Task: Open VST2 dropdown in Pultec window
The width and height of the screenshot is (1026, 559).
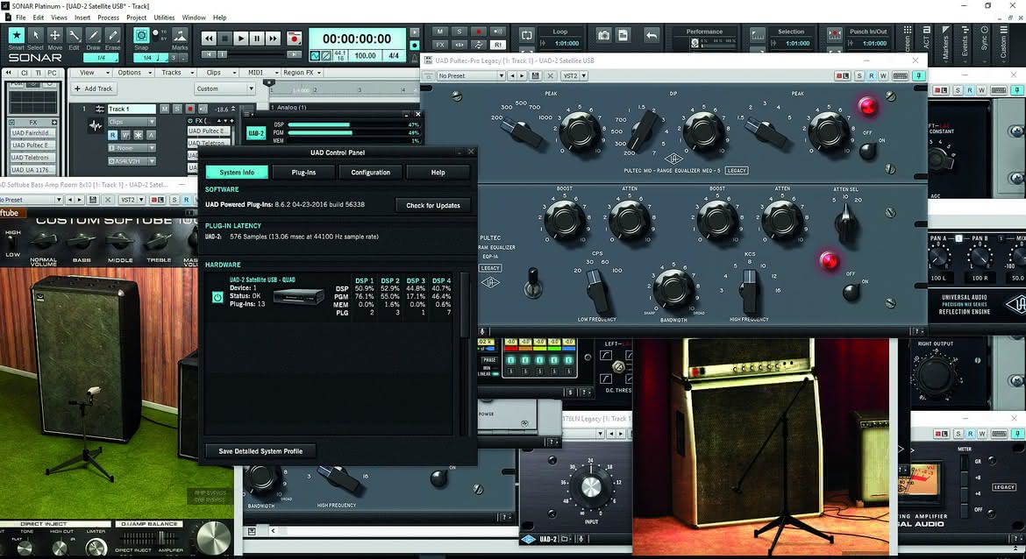Action: point(574,76)
